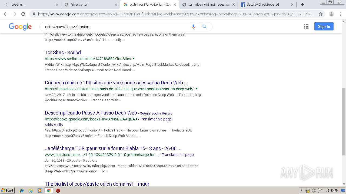Open Internet Explorer from the taskbar
Screen dimensions: 346x194
pyautogui.click(x=22, y=190)
